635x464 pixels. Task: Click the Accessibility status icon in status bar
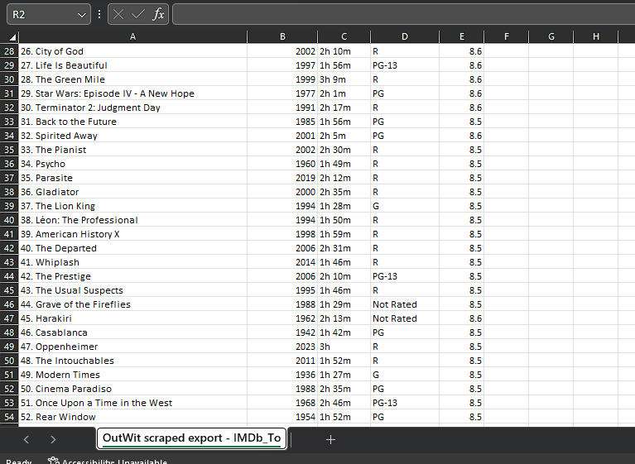53,462
